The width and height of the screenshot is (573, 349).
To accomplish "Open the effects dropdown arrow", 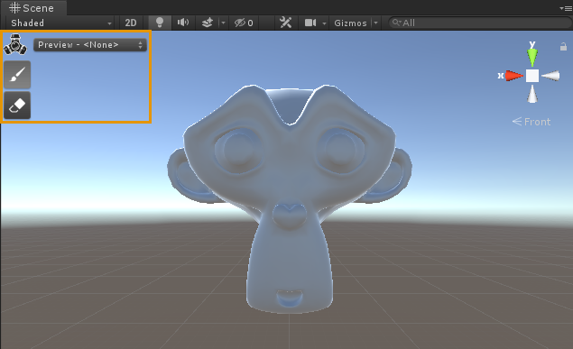I will pos(223,23).
